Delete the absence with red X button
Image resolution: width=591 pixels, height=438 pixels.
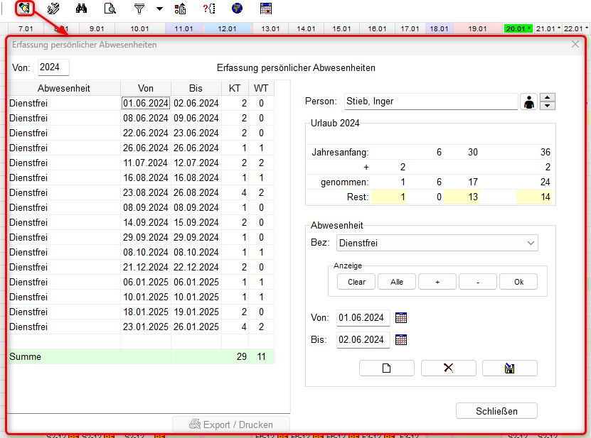[448, 368]
